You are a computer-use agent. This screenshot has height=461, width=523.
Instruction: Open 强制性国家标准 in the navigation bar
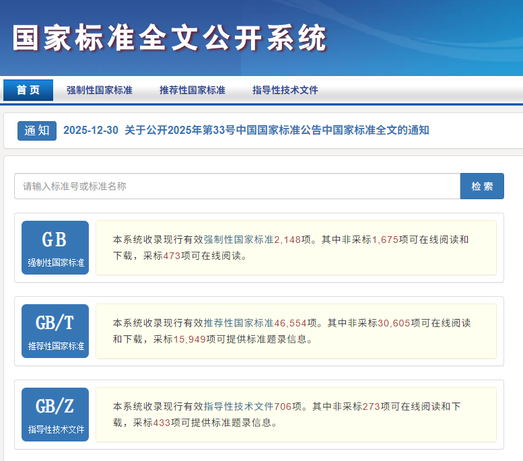(100, 90)
